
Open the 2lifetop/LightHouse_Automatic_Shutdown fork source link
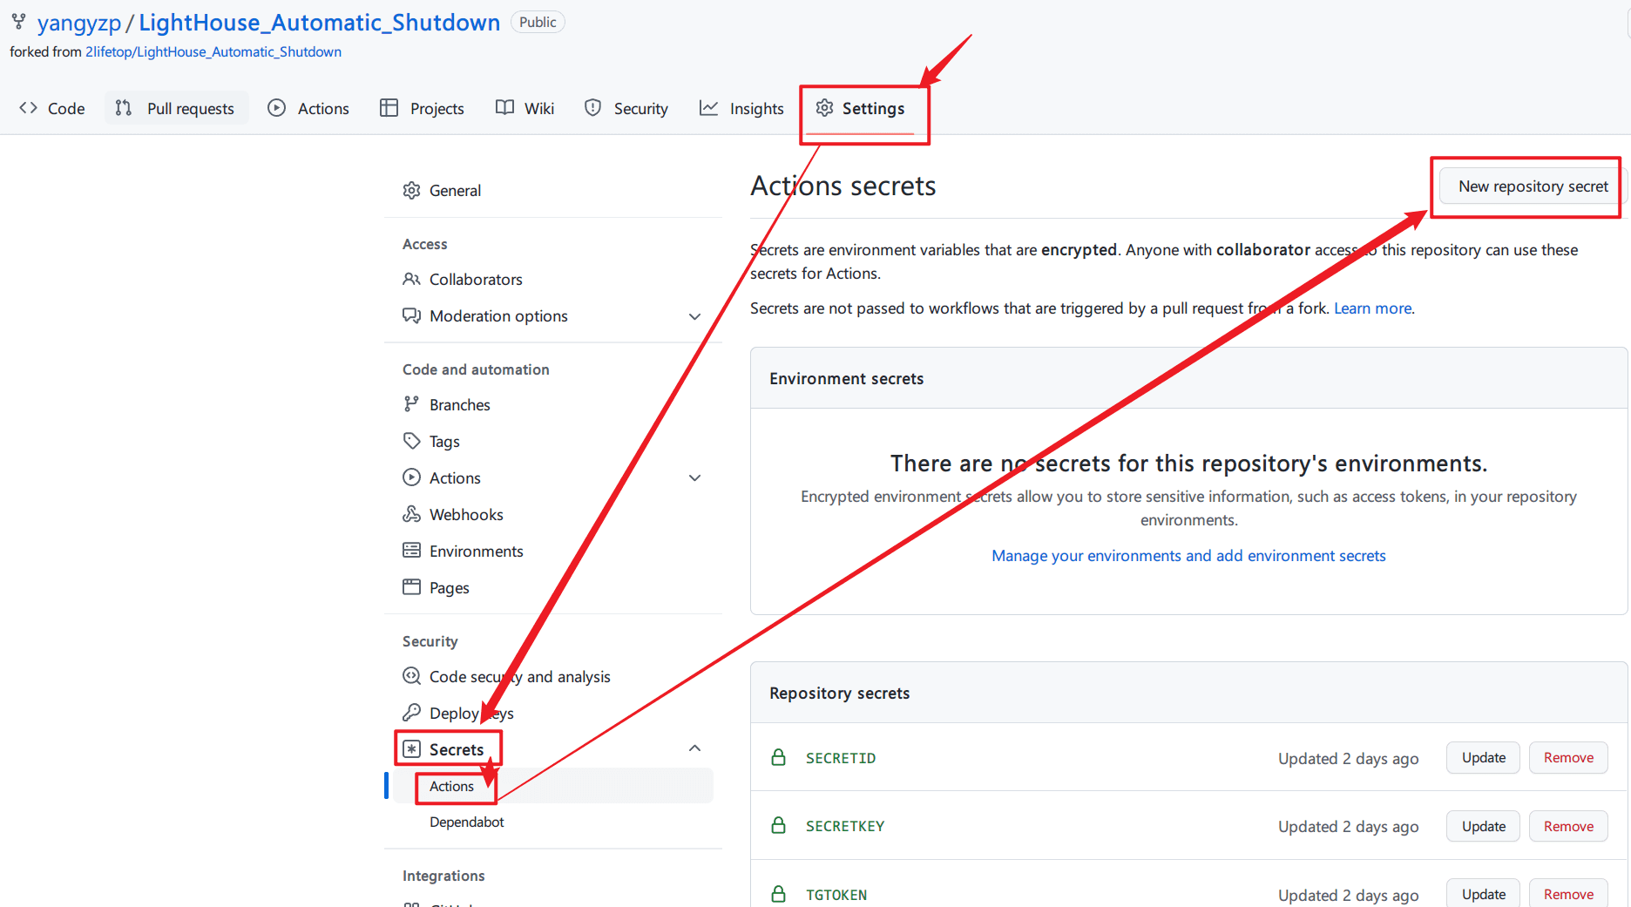point(213,51)
